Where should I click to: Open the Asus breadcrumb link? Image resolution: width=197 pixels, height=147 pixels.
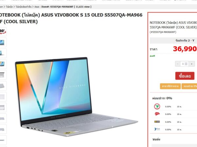[37, 7]
